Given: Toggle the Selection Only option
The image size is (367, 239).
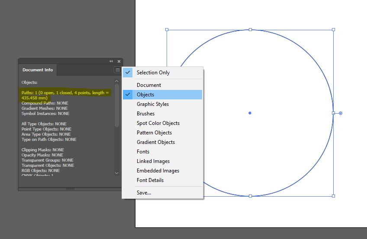Looking at the screenshot, I should point(153,73).
